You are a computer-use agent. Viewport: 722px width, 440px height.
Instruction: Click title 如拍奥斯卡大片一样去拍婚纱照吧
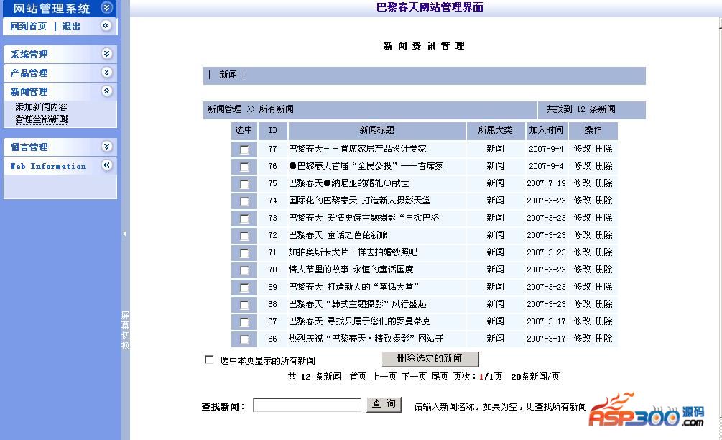pyautogui.click(x=353, y=252)
